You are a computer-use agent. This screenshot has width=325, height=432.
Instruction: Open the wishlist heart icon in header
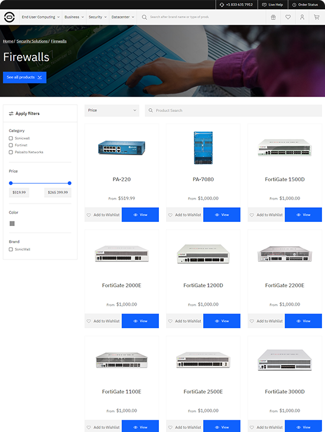coord(288,17)
